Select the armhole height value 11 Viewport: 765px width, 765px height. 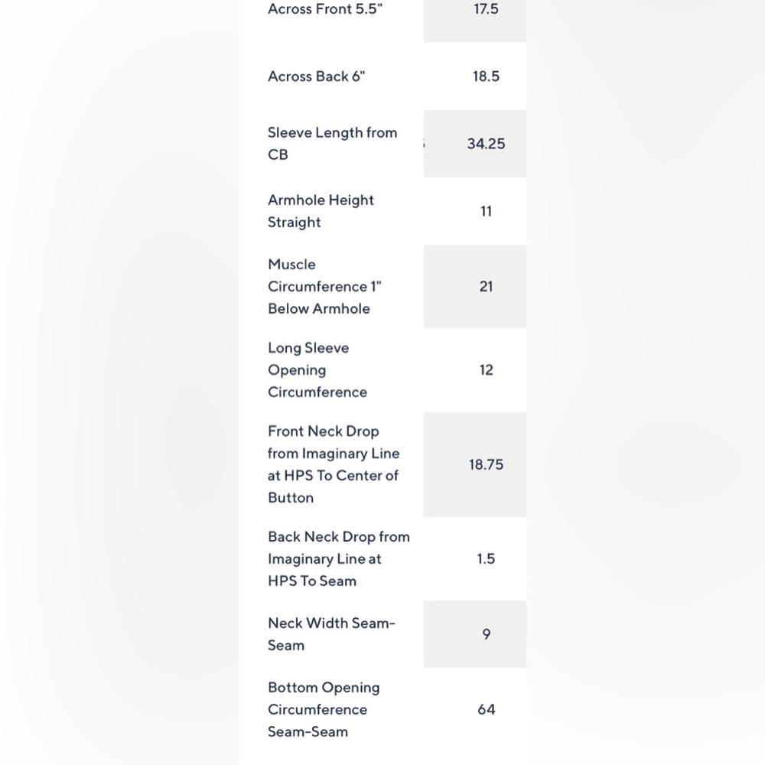click(486, 211)
